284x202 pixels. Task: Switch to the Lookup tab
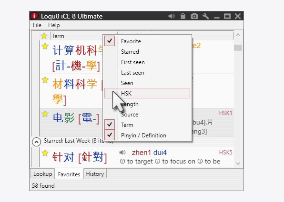click(42, 174)
